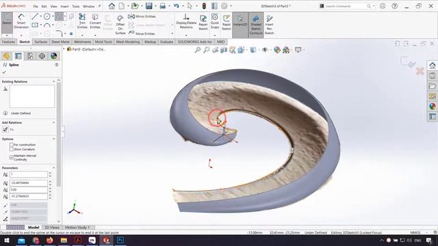The width and height of the screenshot is (438, 246).
Task: Collapse the Add Relations section
Action: click(53, 122)
